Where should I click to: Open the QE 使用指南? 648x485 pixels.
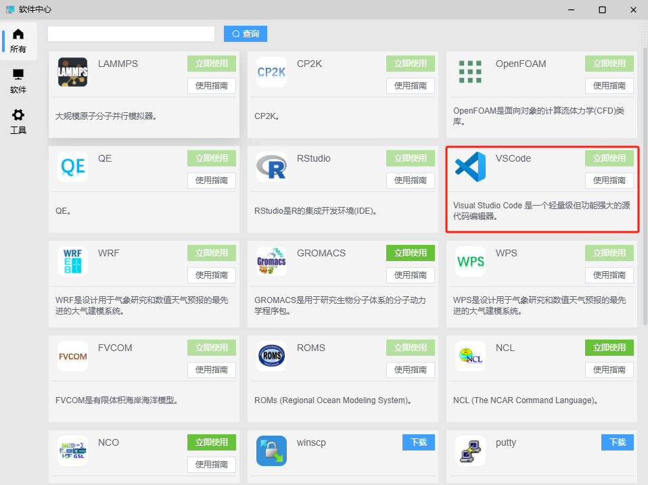coord(212,181)
